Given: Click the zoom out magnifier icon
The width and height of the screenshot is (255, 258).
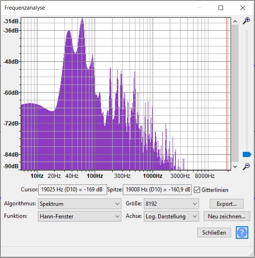Looking at the screenshot, I should [x=246, y=167].
